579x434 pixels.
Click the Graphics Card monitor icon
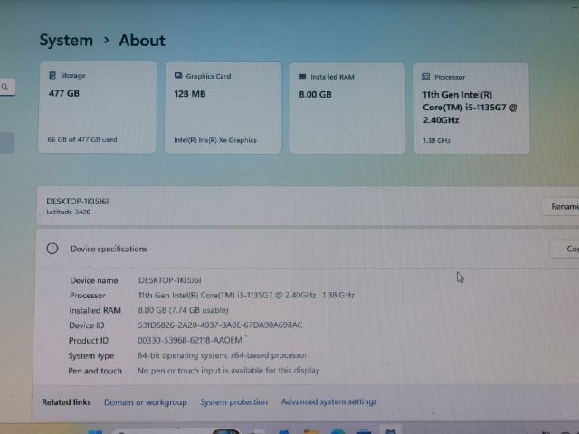tap(178, 76)
